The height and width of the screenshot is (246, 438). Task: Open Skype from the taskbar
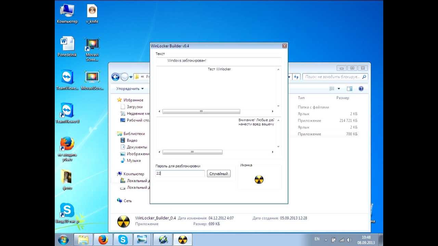[x=123, y=240]
